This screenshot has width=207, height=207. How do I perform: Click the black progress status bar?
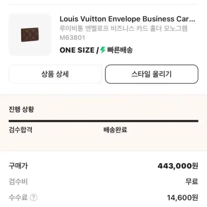click(x=104, y=121)
